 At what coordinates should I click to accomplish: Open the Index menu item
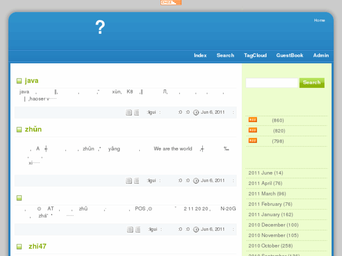point(200,55)
